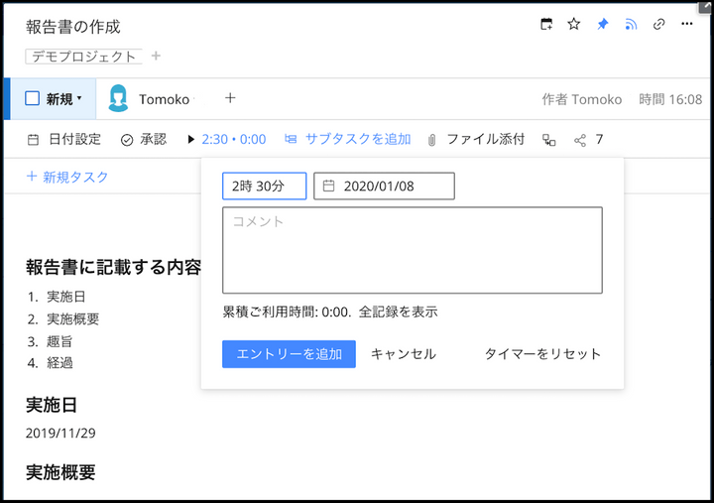
Task: Click list item 3. 趣旨
Action: tap(50, 341)
